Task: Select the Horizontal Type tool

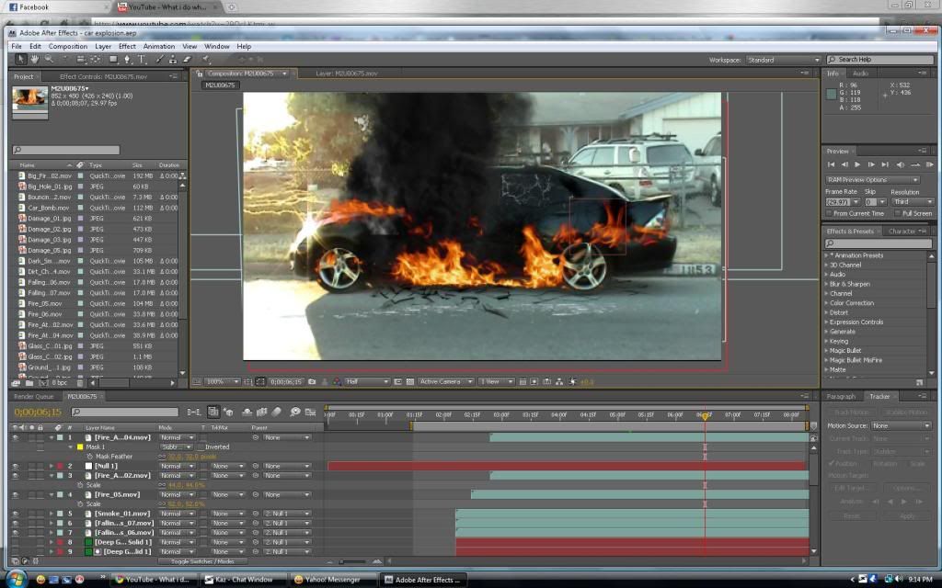Action: click(141, 59)
